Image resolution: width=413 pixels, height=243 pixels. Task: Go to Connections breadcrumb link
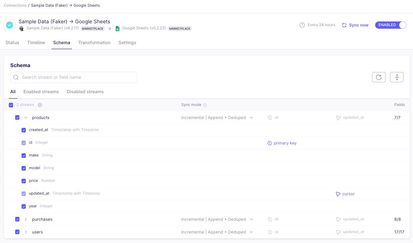[x=15, y=5]
